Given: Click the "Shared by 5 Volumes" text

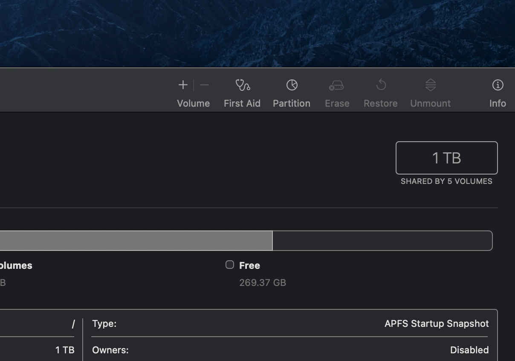Looking at the screenshot, I should click(x=446, y=181).
